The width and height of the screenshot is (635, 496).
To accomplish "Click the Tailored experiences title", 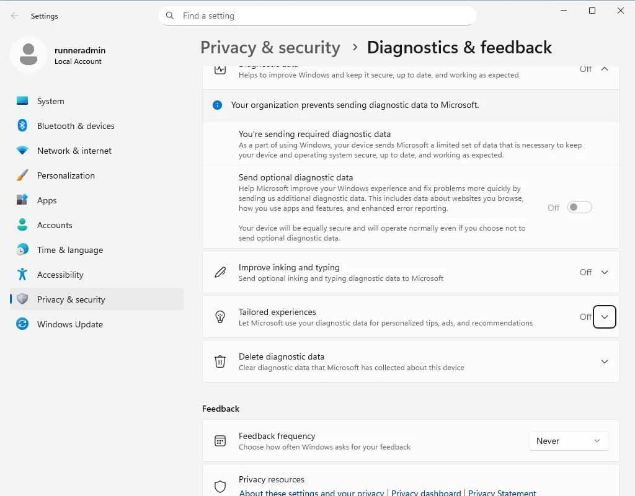I will [277, 312].
